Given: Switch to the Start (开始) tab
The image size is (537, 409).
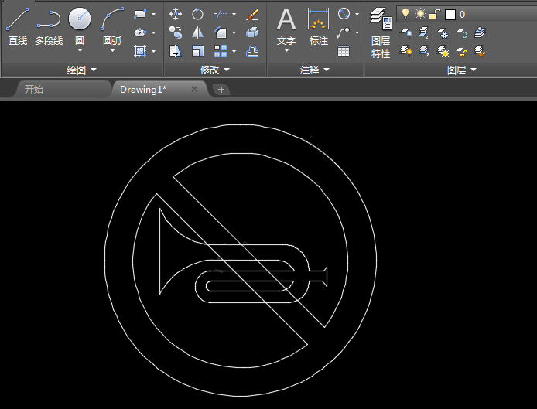Looking at the screenshot, I should (x=34, y=90).
